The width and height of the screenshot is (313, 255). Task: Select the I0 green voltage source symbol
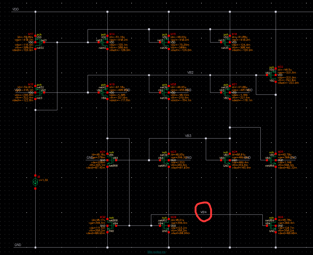click(x=35, y=182)
